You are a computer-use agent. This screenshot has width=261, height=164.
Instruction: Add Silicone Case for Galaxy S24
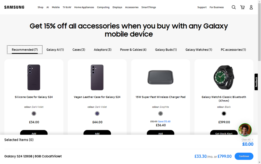[x=34, y=133]
